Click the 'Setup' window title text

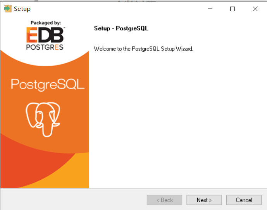[x=22, y=9]
